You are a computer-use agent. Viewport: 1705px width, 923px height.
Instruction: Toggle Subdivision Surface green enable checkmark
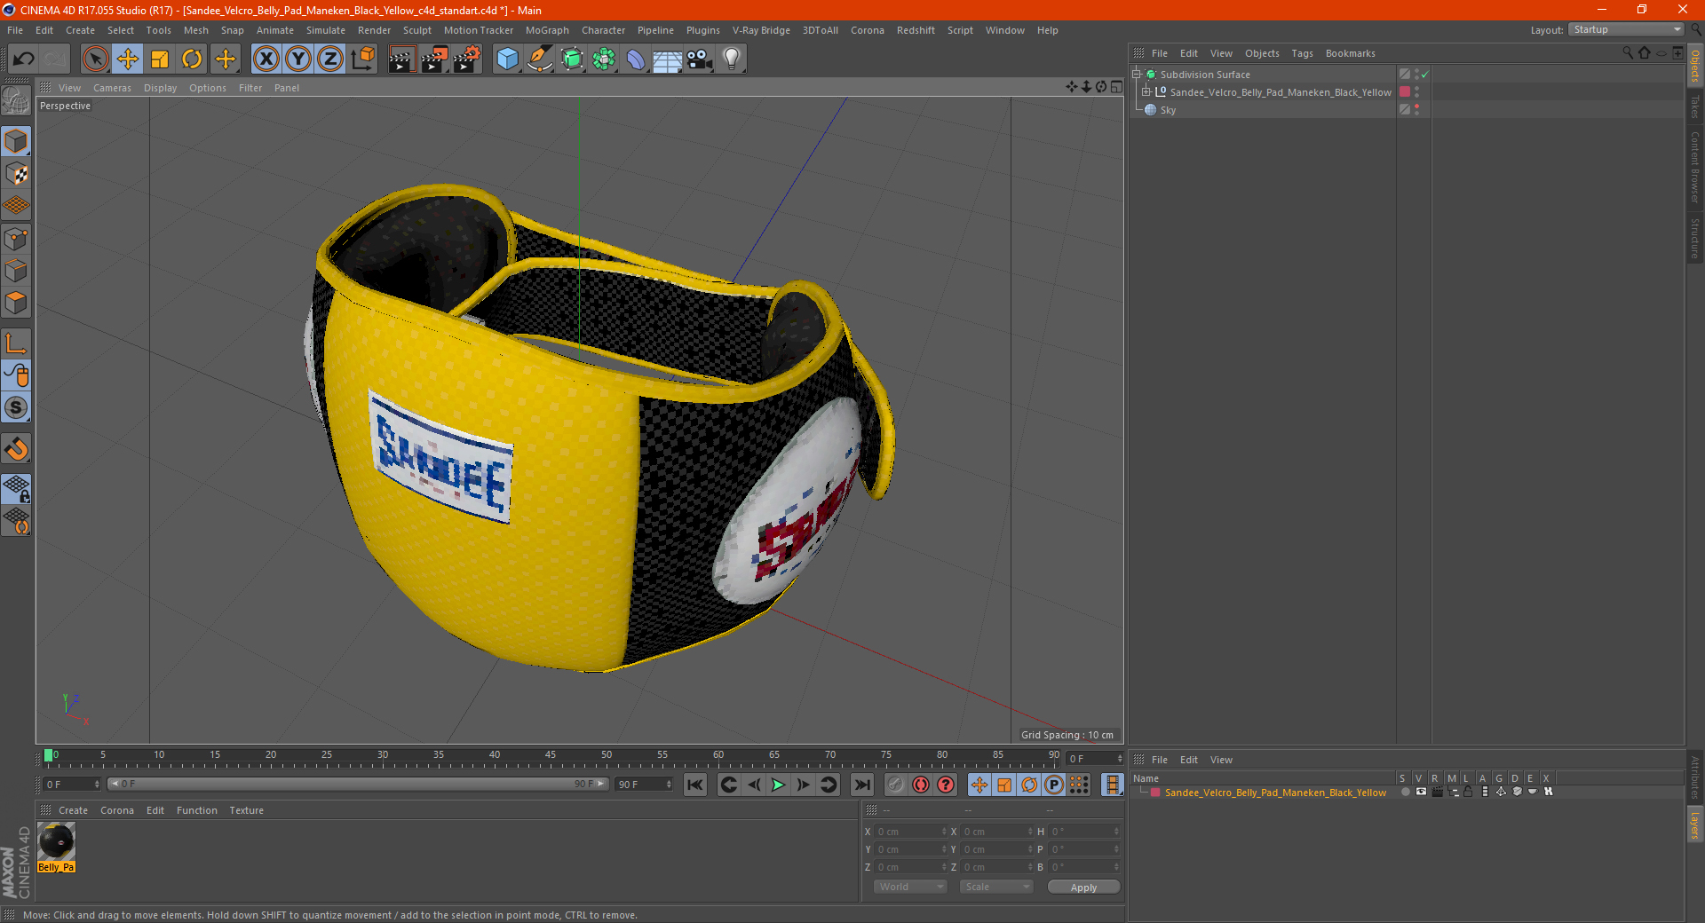1424,75
